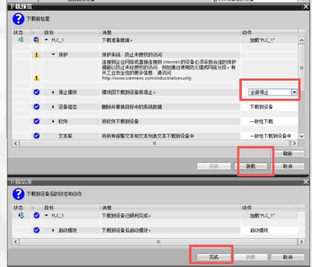Close the 下载预览 dialog
Screen dimensions: 312x267
(x=306, y=7)
